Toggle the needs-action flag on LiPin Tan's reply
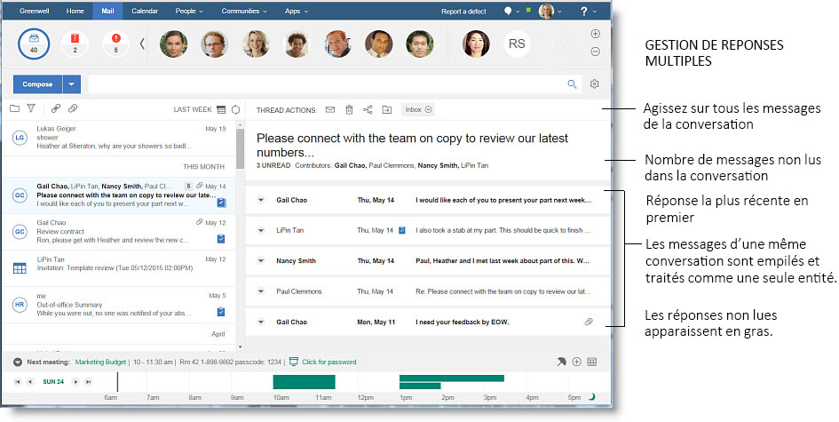The width and height of the screenshot is (839, 422). (402, 230)
